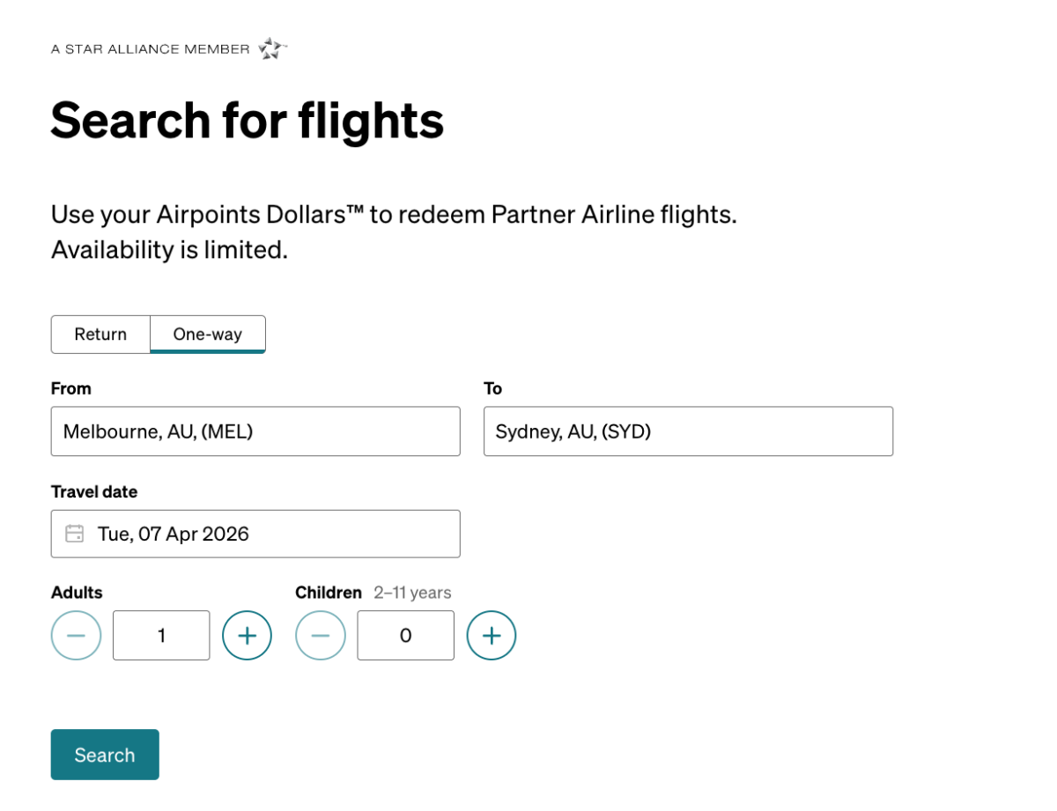
Task: Decrease adults with the minus icon
Action: (77, 635)
